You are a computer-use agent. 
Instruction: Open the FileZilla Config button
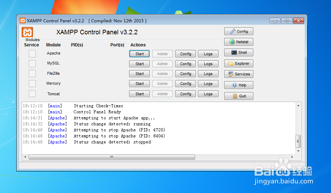(x=186, y=74)
